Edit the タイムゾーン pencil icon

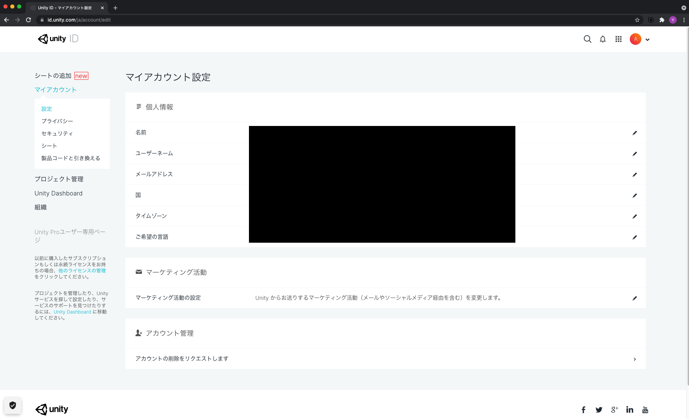[x=635, y=216]
